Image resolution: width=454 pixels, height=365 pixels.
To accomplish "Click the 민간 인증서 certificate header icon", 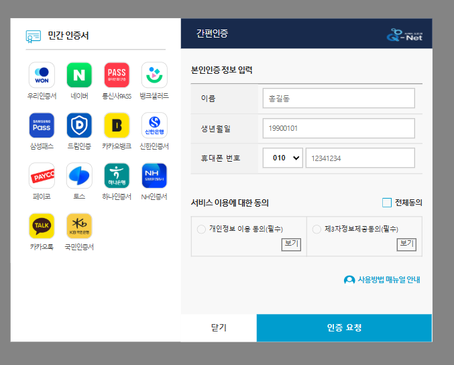I will (34, 36).
